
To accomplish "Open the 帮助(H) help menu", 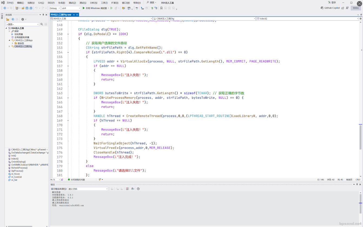I will click(137, 3).
